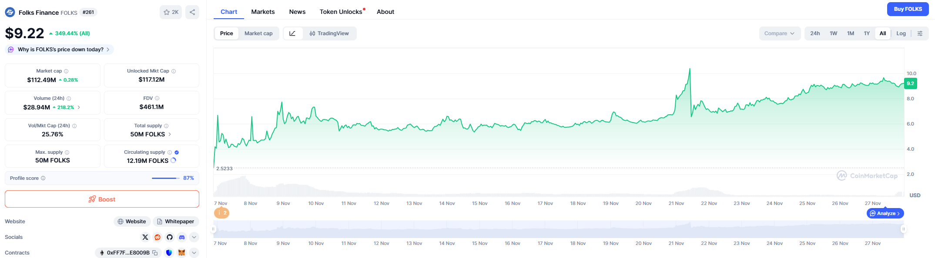Expand more social links
935x258 pixels.
click(x=194, y=237)
